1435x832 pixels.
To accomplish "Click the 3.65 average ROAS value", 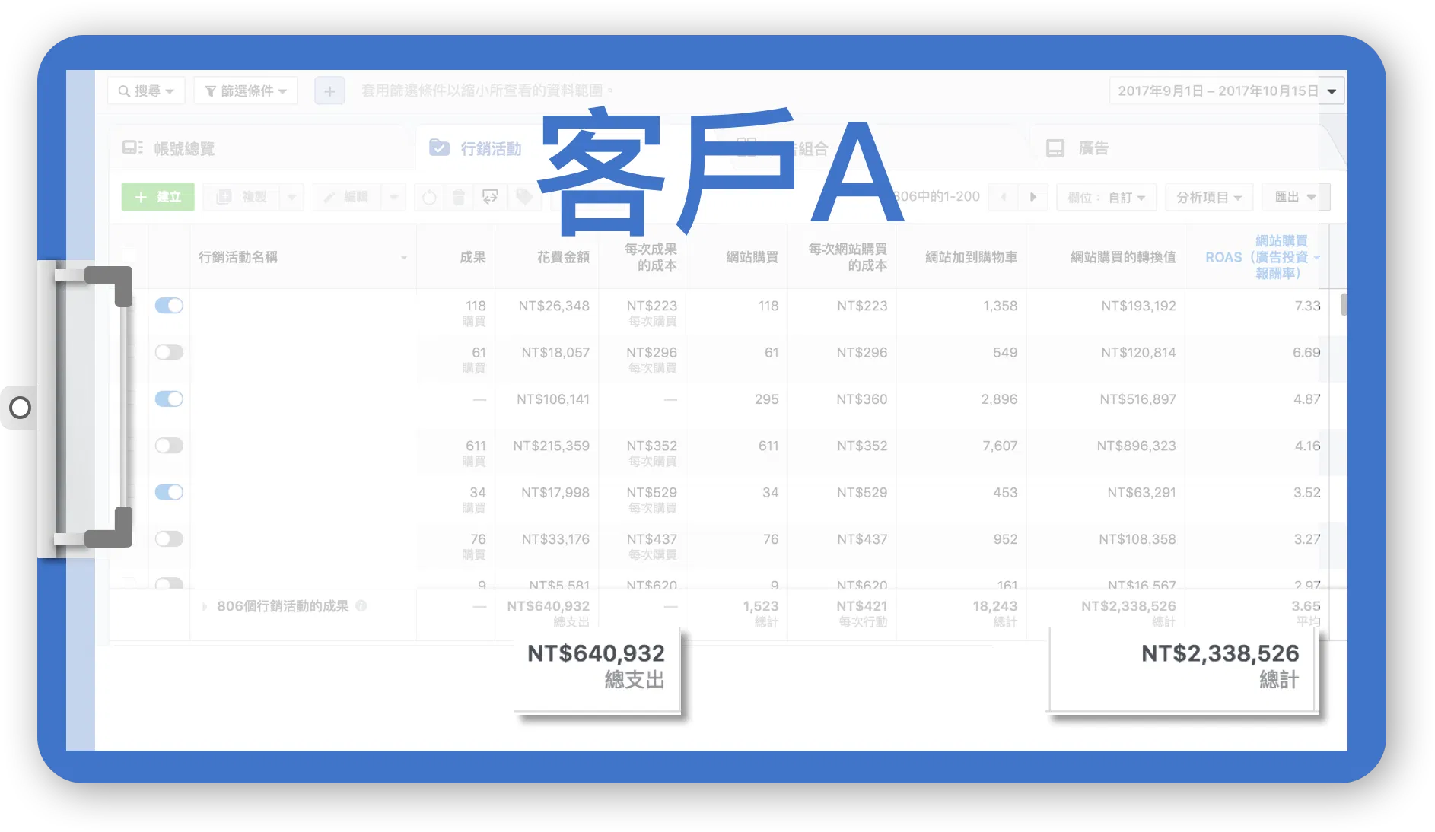I will 1306,606.
